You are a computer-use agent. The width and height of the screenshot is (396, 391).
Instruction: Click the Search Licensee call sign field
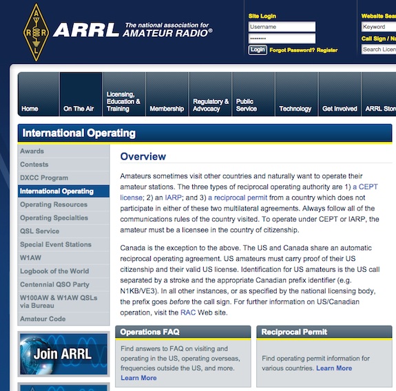coord(379,50)
